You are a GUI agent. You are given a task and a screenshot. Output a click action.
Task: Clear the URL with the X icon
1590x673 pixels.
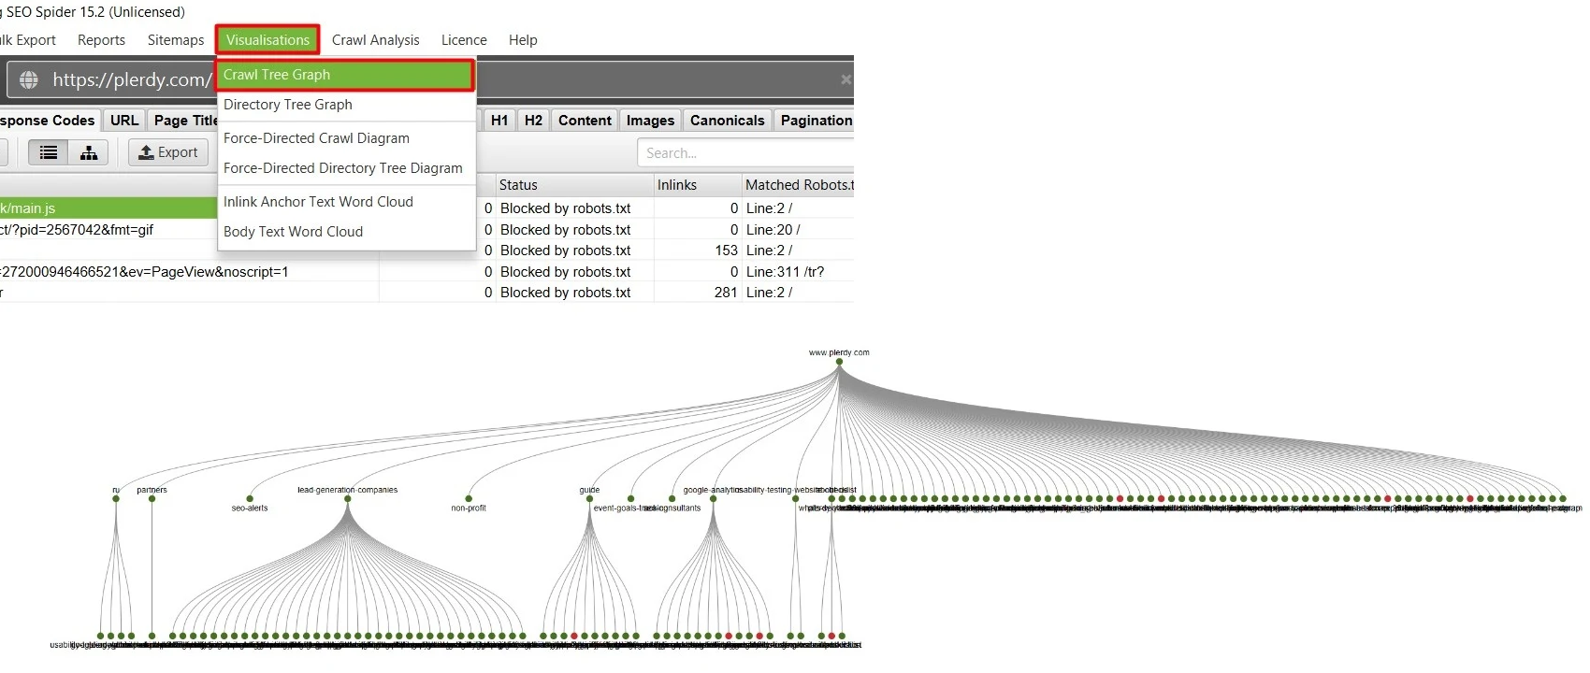[x=846, y=80]
